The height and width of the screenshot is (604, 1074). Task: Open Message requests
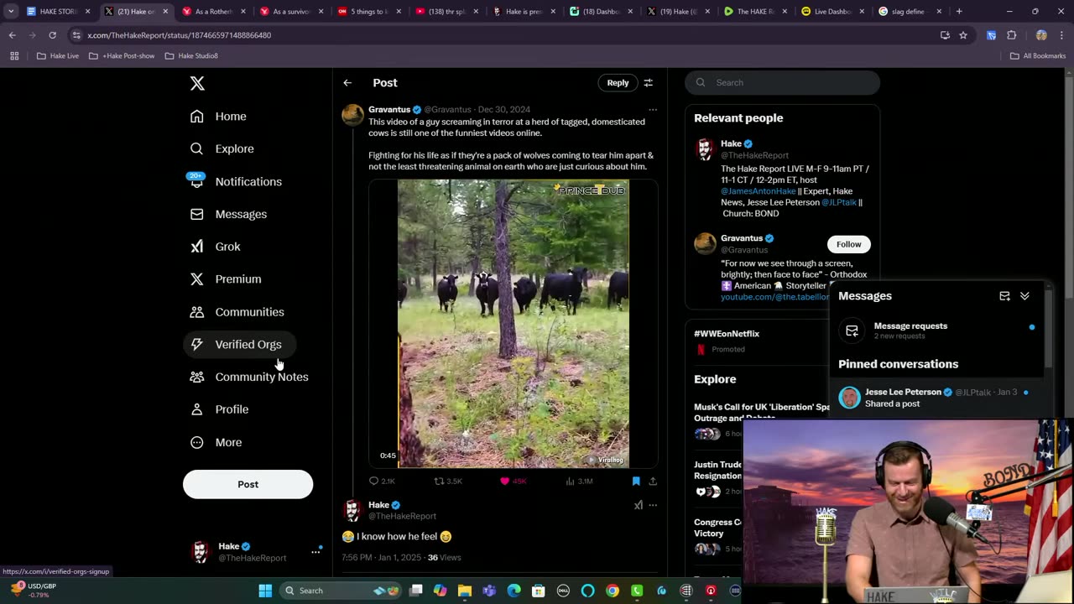click(x=938, y=331)
